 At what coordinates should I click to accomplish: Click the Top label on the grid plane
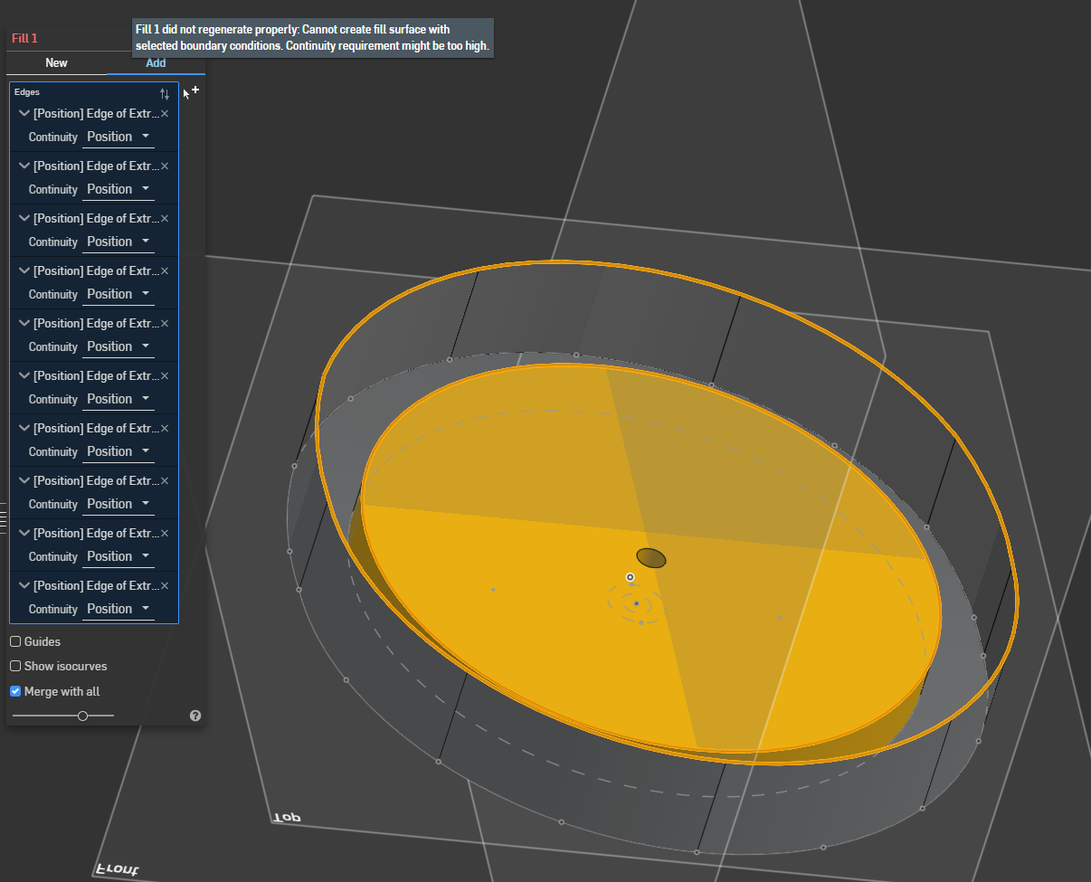[x=285, y=815]
